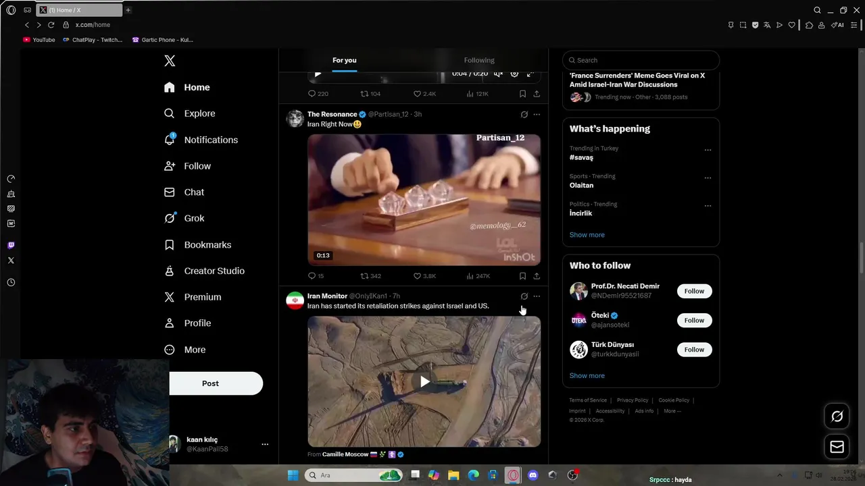Unmute the top video player
This screenshot has width=865, height=486.
(498, 74)
